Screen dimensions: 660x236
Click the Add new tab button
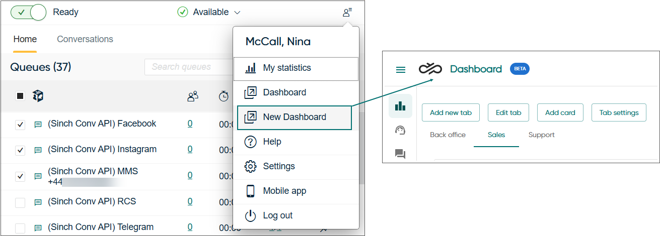(451, 112)
